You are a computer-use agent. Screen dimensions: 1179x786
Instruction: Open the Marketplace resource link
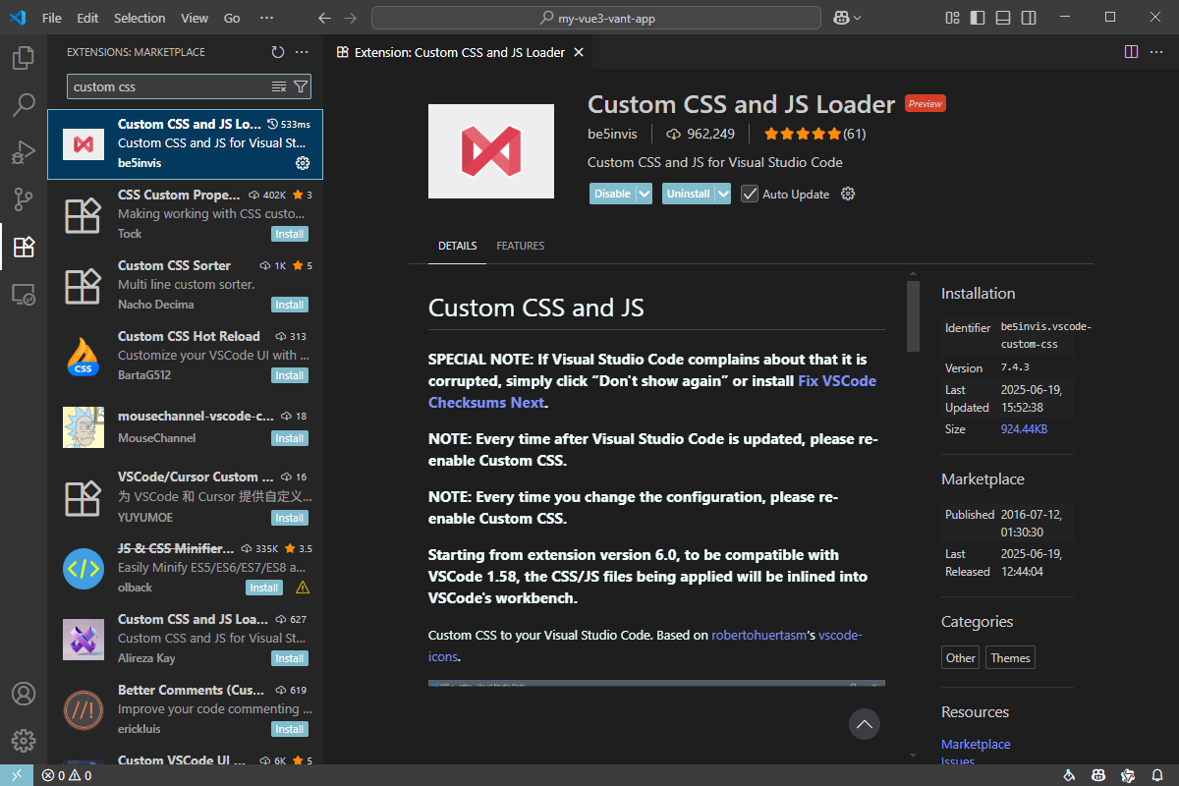pyautogui.click(x=976, y=744)
